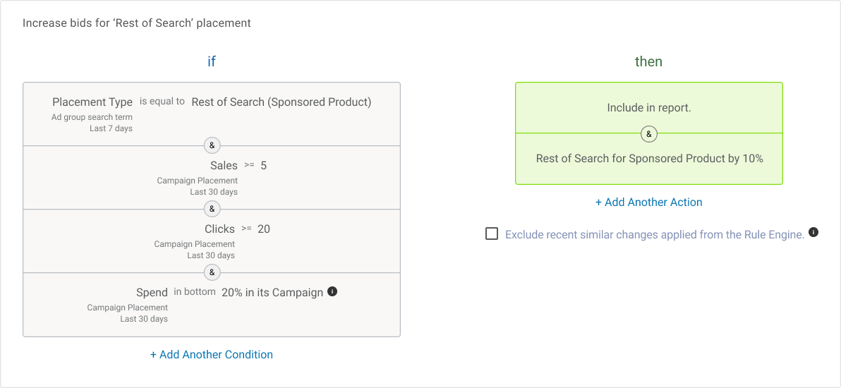Click the info icon beside Exclude recent changes
841x388 pixels.
coord(813,232)
